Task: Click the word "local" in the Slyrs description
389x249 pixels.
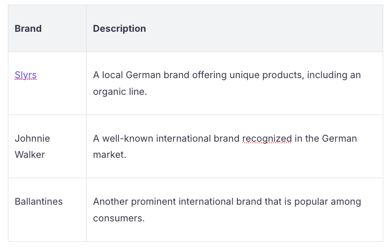Action: (x=112, y=75)
